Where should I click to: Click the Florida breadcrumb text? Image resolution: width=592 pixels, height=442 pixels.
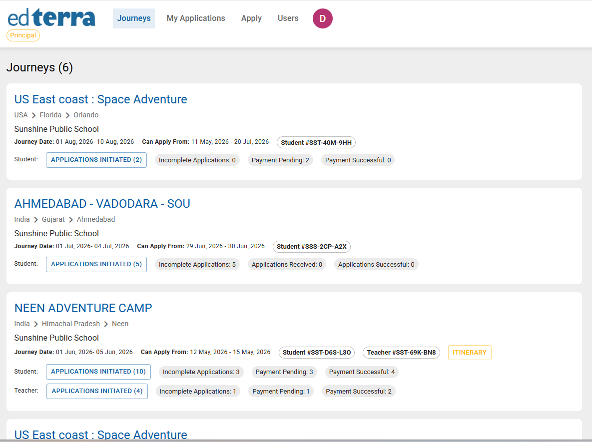[x=50, y=115]
